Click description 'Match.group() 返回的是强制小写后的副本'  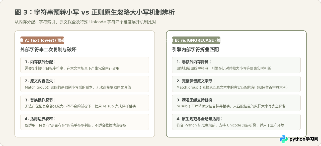click(78, 87)
